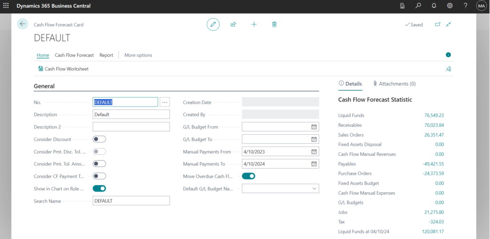Screen dimensions: 490x239
Task: Open the search magnifier in top bar
Action: [x=418, y=6]
